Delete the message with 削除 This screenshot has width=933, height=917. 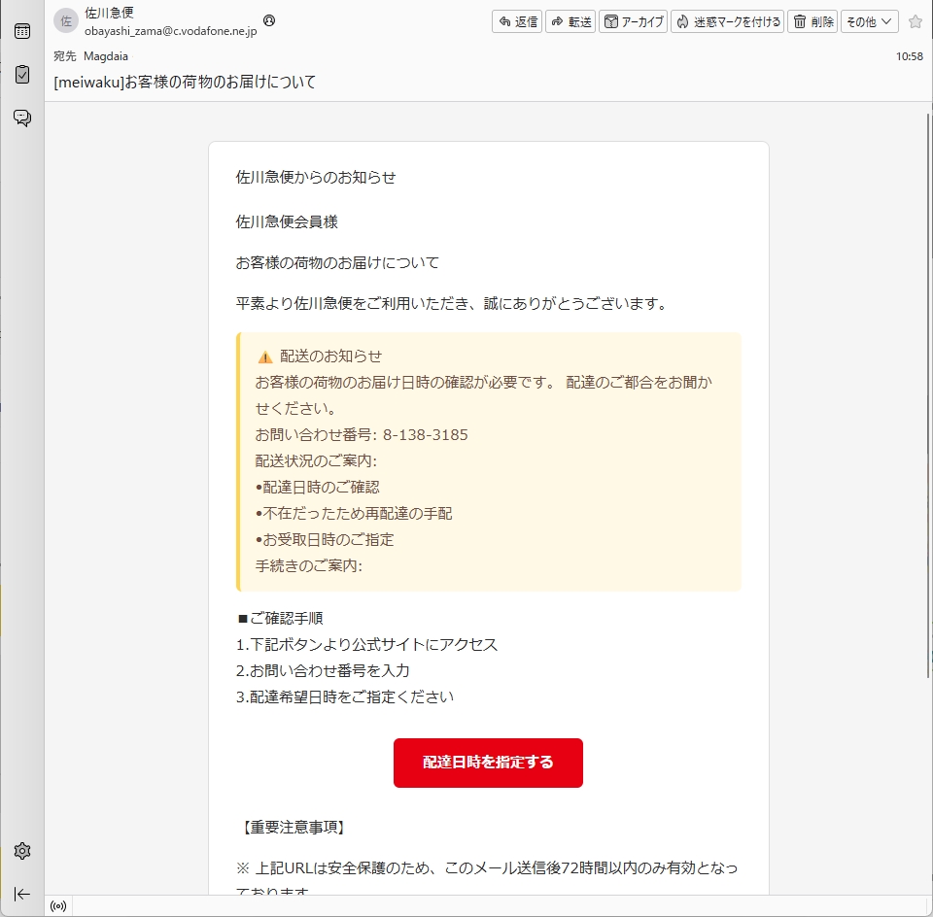click(x=812, y=21)
